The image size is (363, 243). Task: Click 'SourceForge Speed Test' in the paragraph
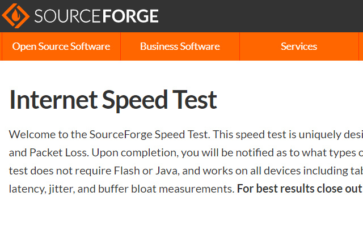click(150, 134)
